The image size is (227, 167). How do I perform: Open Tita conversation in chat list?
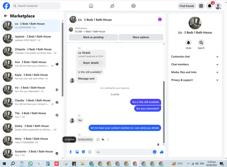pos(30,115)
